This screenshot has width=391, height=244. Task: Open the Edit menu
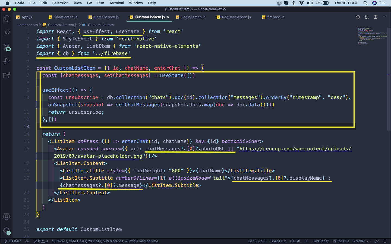[44, 3]
